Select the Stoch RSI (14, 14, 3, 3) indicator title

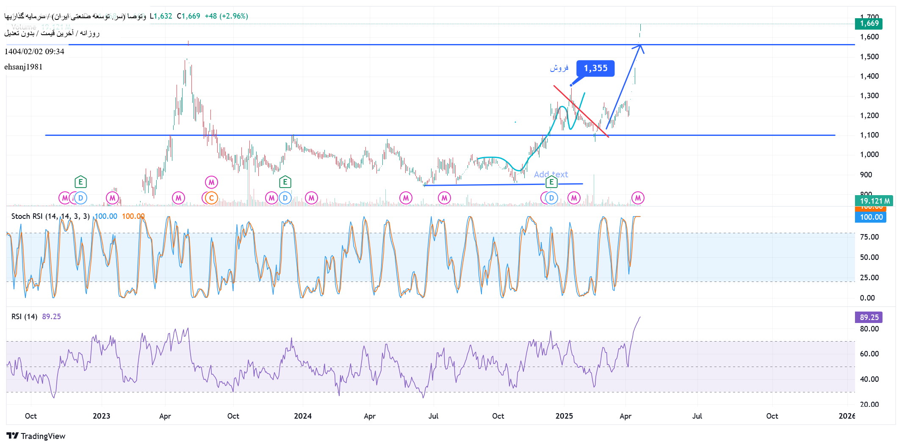click(x=50, y=216)
